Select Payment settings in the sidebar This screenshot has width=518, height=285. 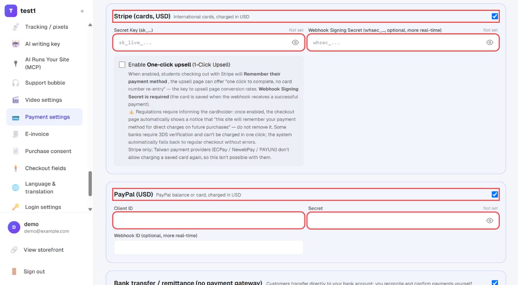tap(44, 117)
